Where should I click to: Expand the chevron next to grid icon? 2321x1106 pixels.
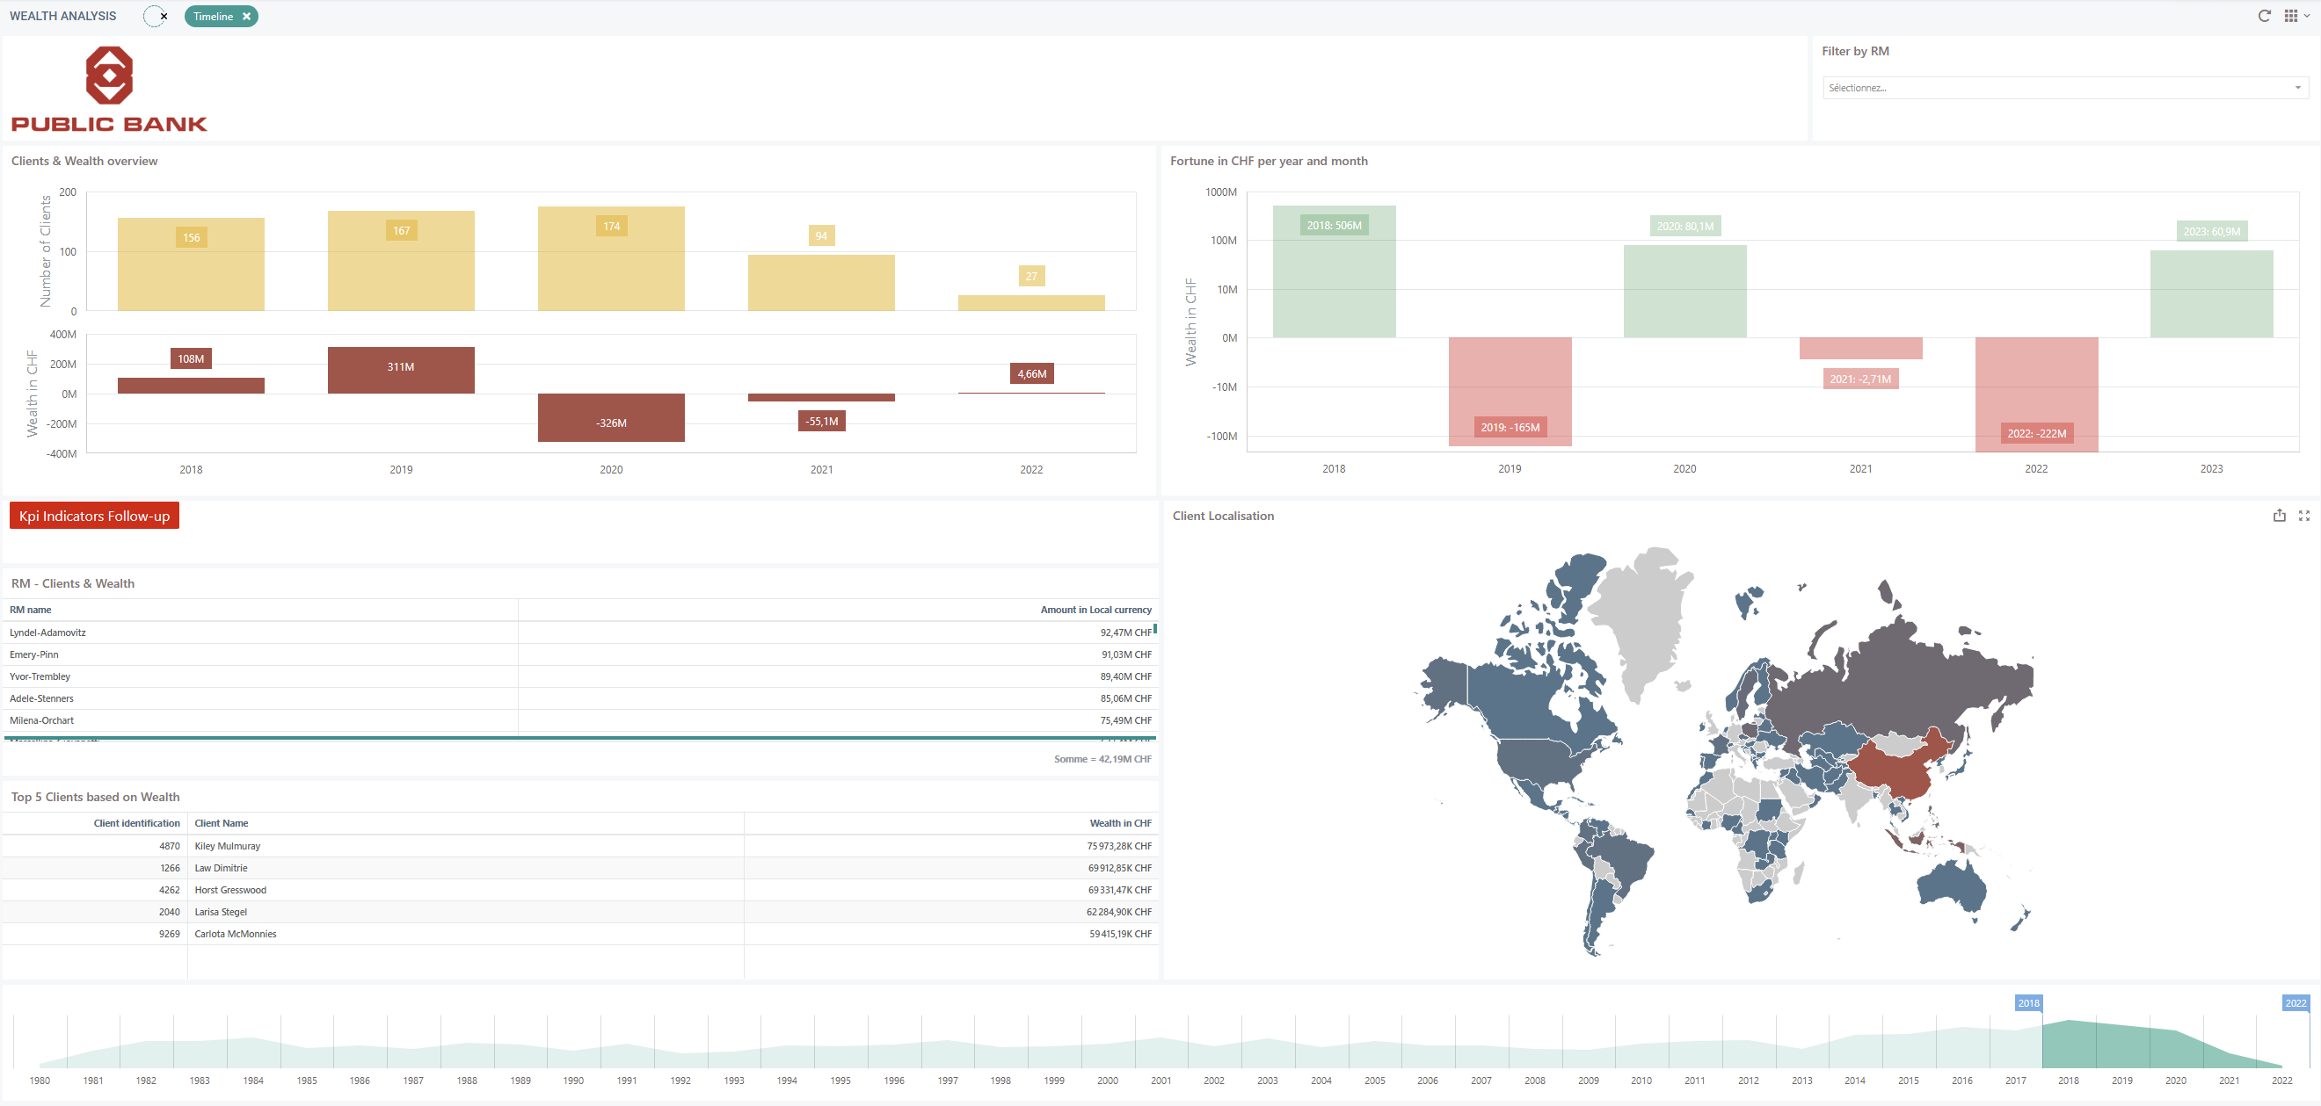[2307, 16]
